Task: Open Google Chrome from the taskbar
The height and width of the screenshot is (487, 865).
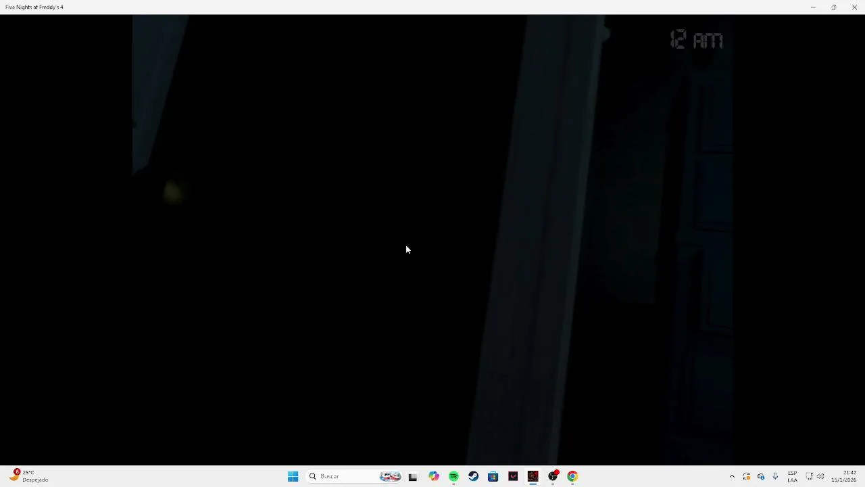Action: 572,476
